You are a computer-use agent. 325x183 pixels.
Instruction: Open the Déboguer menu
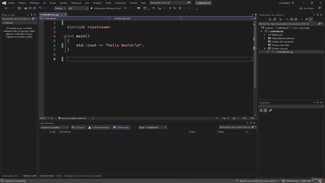pos(76,3)
